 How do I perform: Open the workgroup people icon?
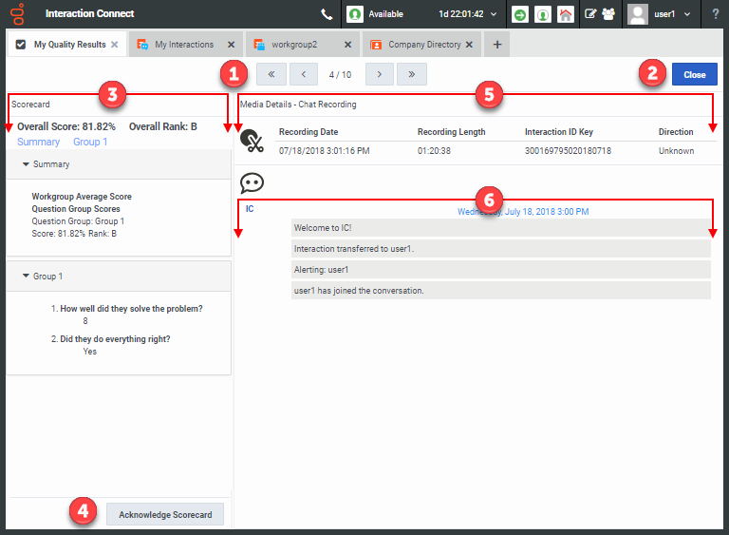pyautogui.click(x=608, y=14)
